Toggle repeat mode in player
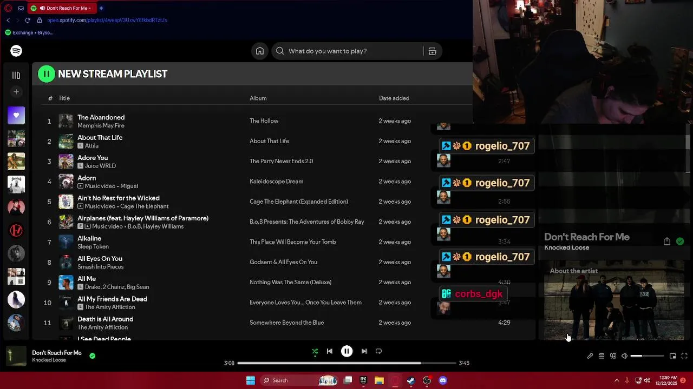Viewport: 693px width, 389px height. 378,351
